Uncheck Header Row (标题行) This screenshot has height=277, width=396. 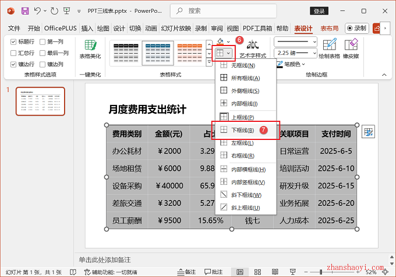pos(13,42)
